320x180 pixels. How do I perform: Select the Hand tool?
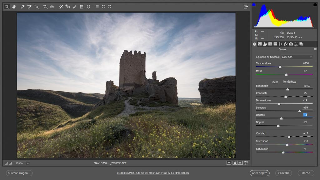point(14,7)
